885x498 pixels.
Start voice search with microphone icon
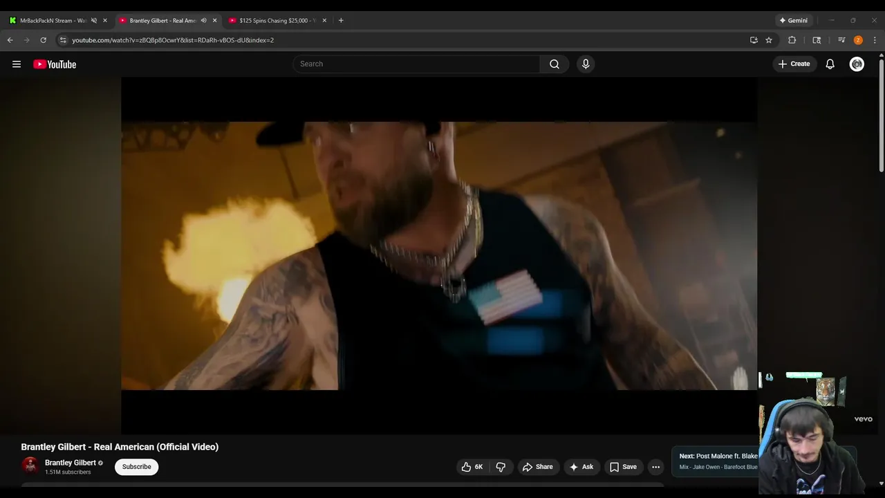pos(586,64)
